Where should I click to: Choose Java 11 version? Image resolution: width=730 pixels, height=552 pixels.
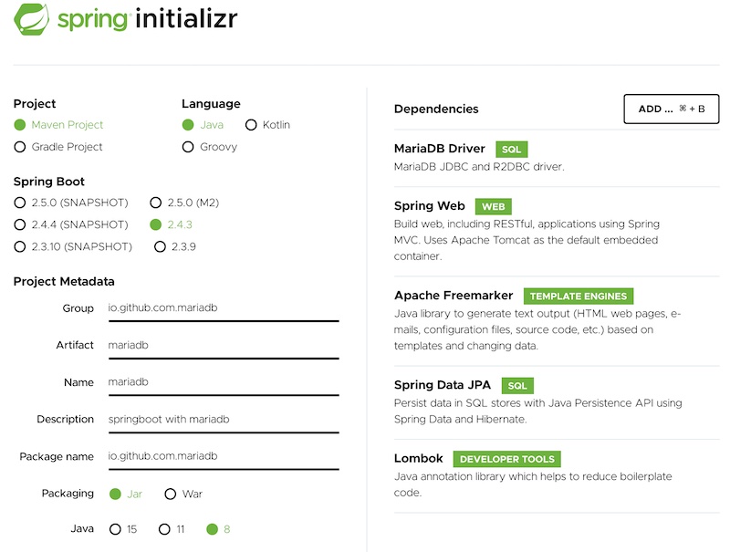point(164,529)
